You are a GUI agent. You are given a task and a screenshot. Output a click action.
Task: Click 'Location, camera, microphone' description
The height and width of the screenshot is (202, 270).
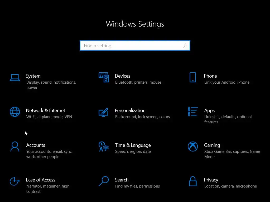click(230, 186)
